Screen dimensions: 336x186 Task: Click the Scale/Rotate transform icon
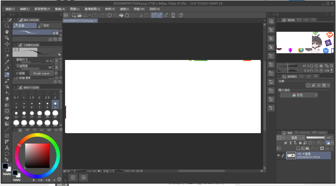pos(127,15)
